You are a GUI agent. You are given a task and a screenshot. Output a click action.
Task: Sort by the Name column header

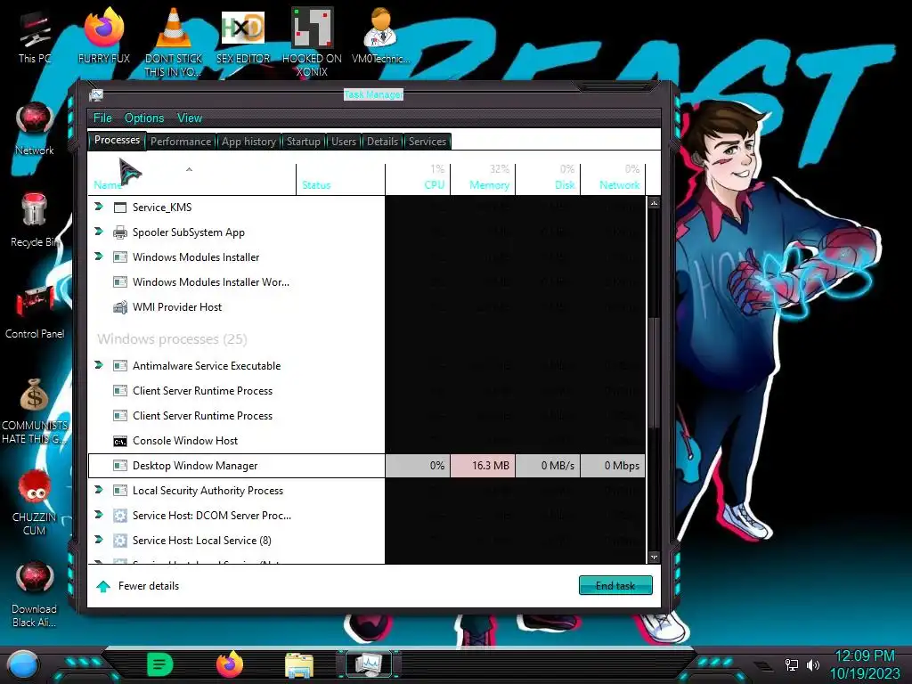tap(192, 178)
